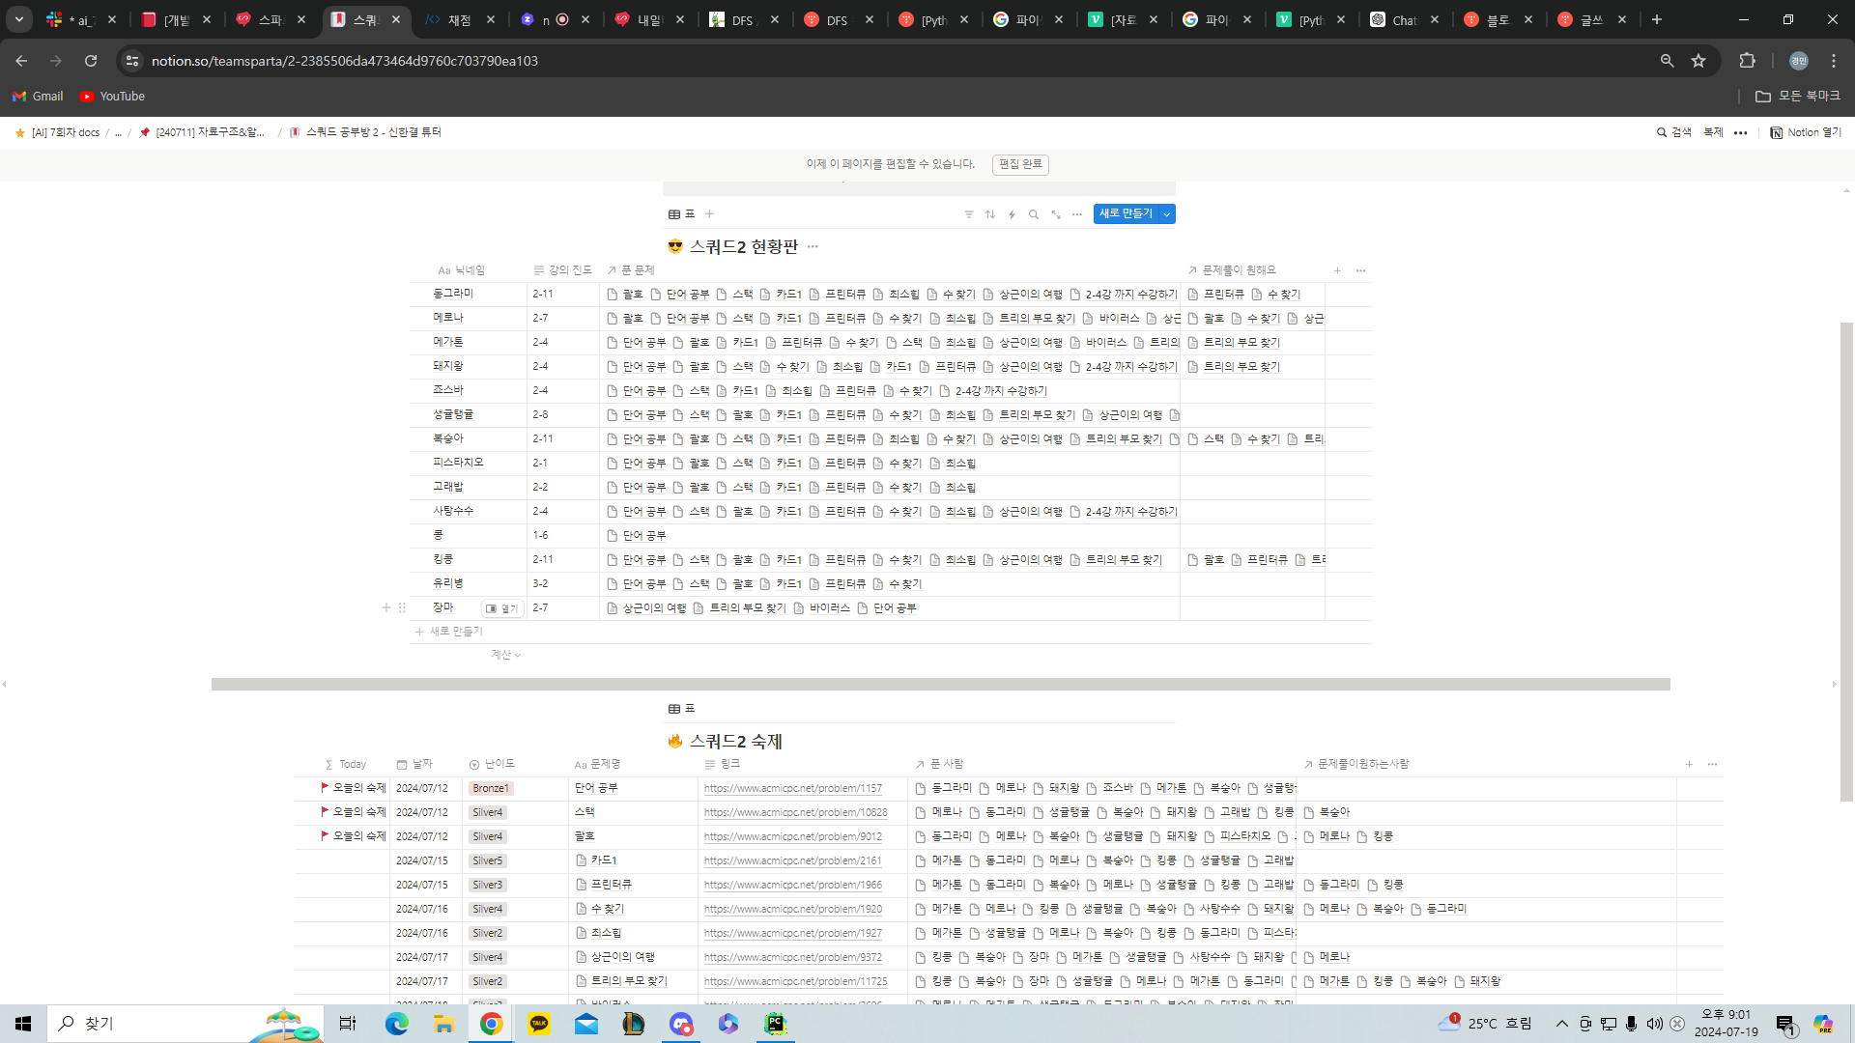
Task: Click the database search magnifier icon
Action: pos(1034,214)
